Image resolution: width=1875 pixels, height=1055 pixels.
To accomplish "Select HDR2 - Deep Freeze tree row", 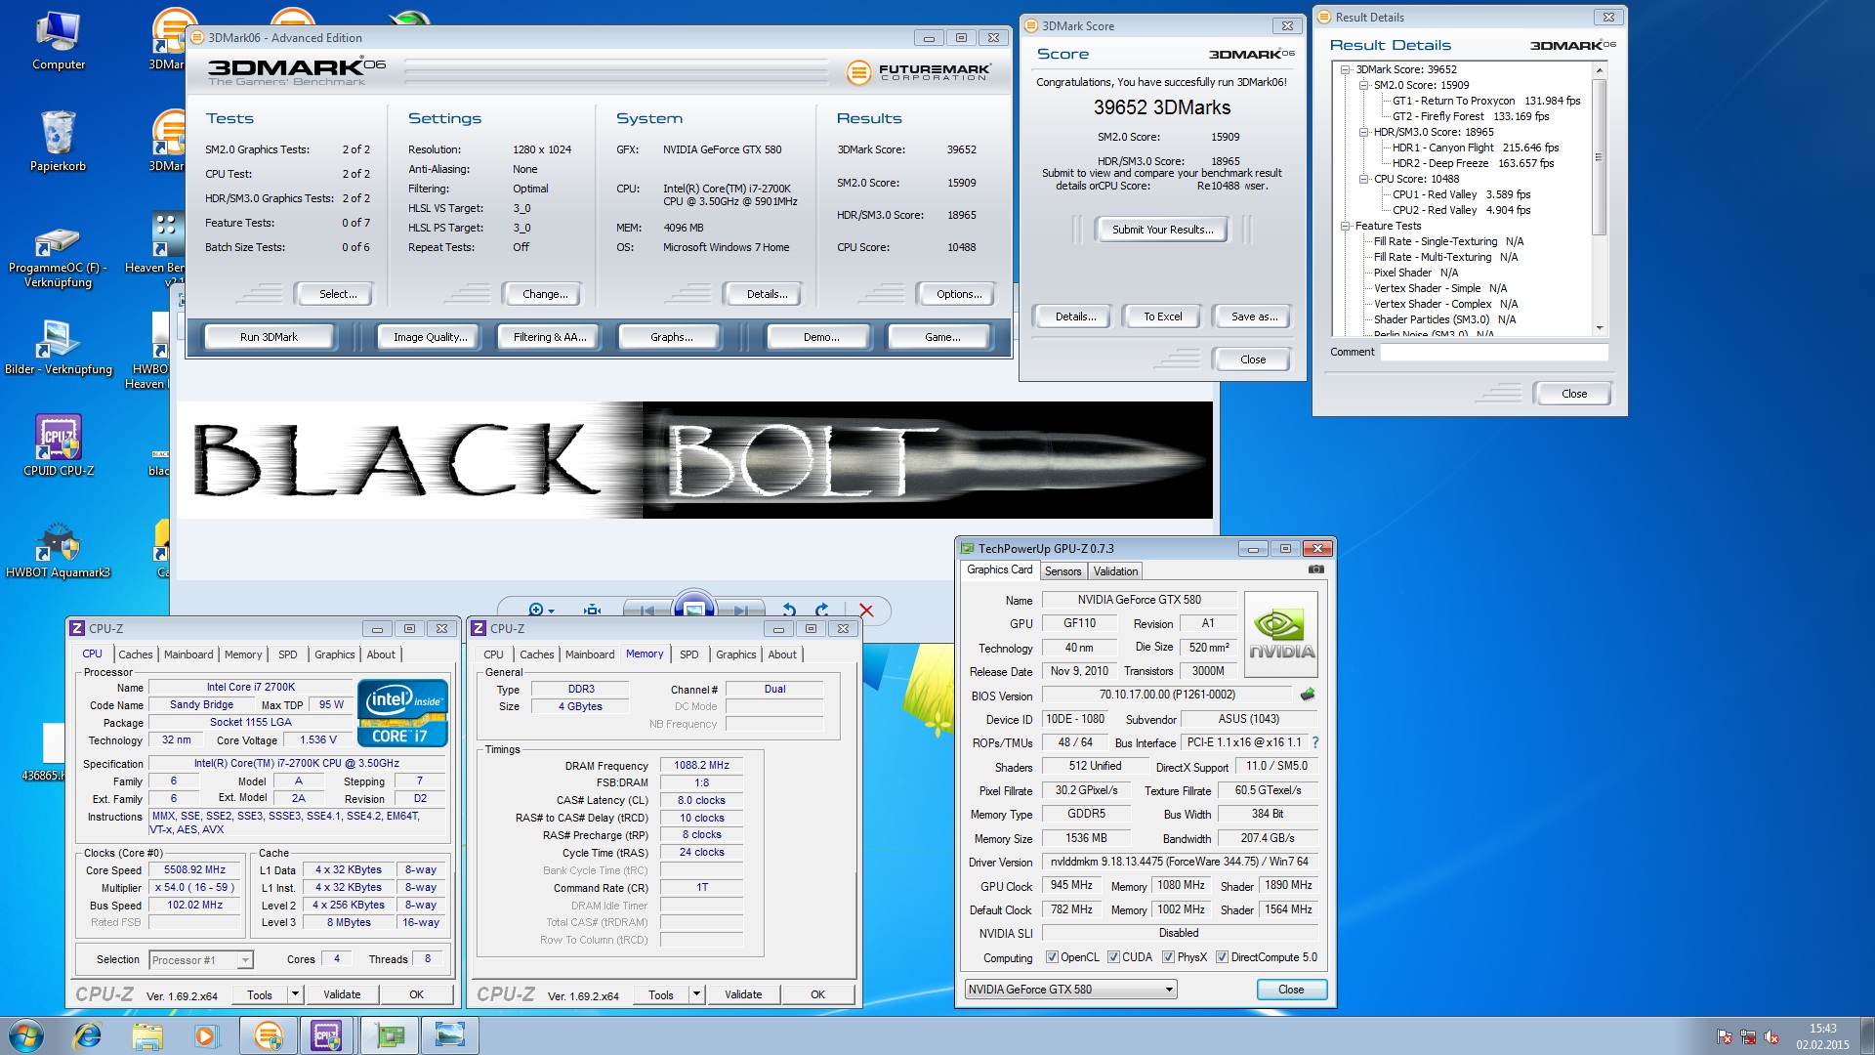I will click(x=1473, y=163).
